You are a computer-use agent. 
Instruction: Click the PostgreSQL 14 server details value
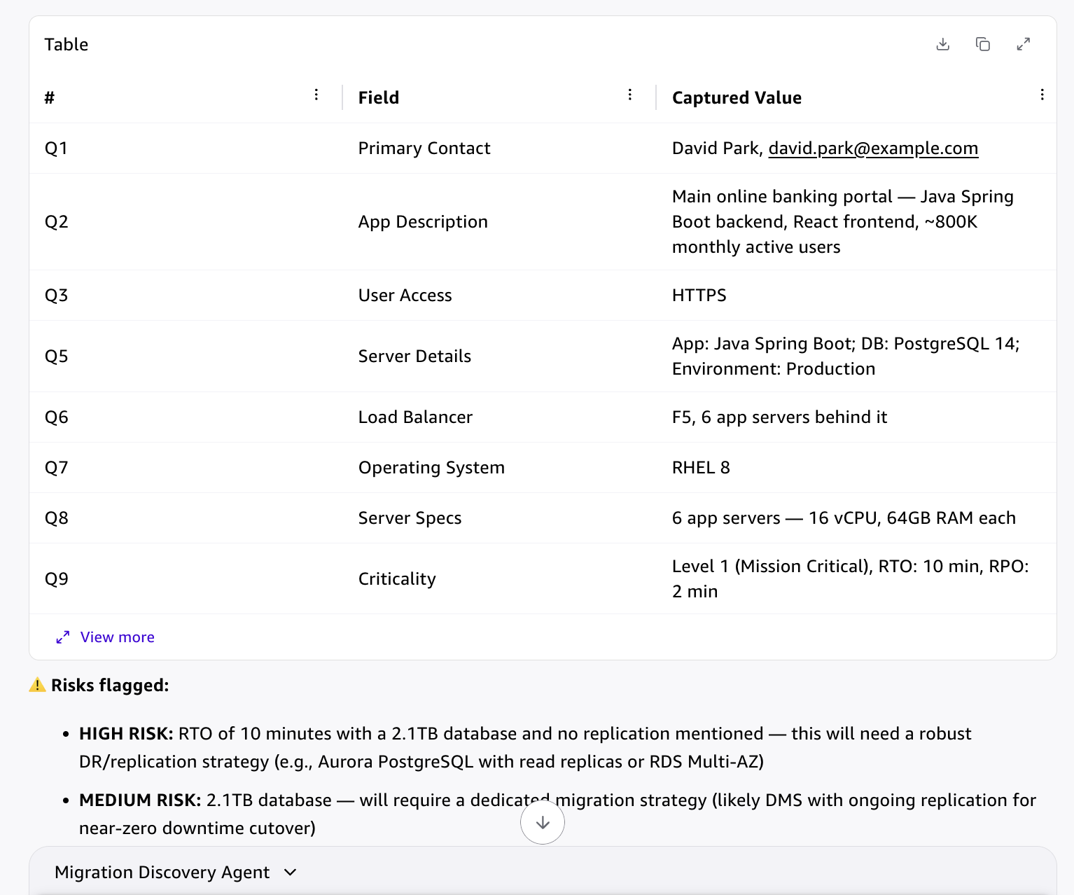846,356
